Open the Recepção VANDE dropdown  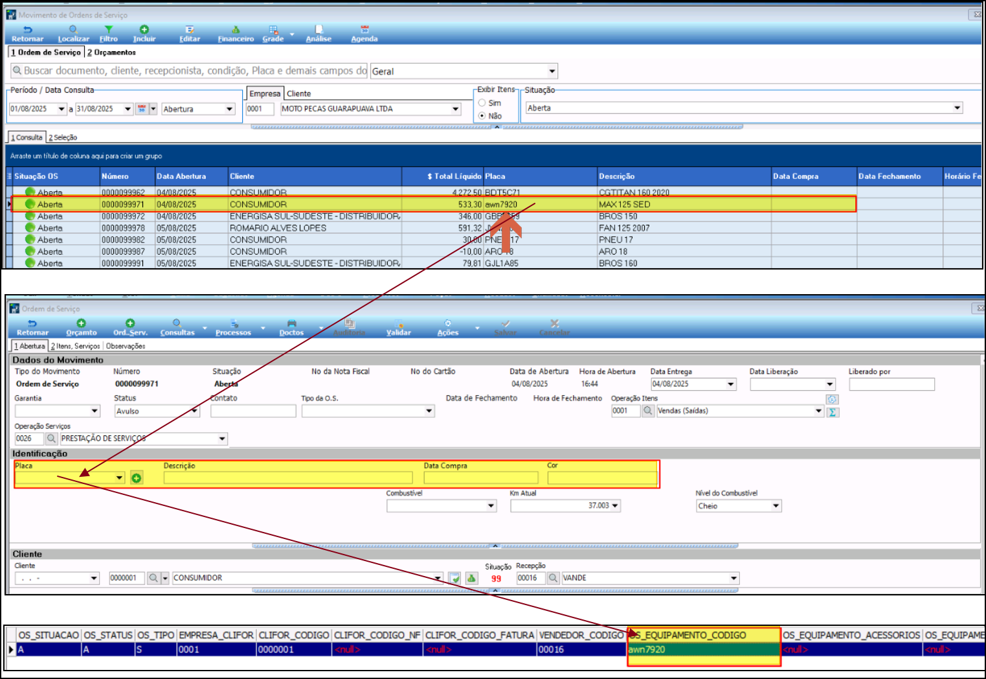coord(734,578)
